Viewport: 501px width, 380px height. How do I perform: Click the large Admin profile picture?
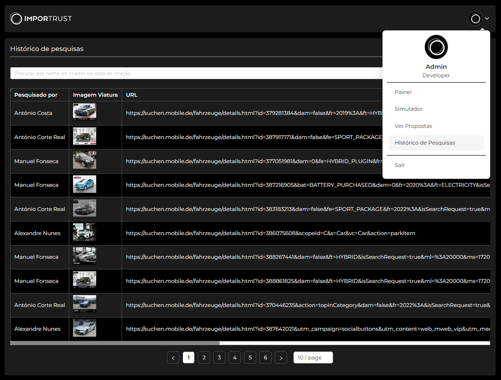(436, 47)
